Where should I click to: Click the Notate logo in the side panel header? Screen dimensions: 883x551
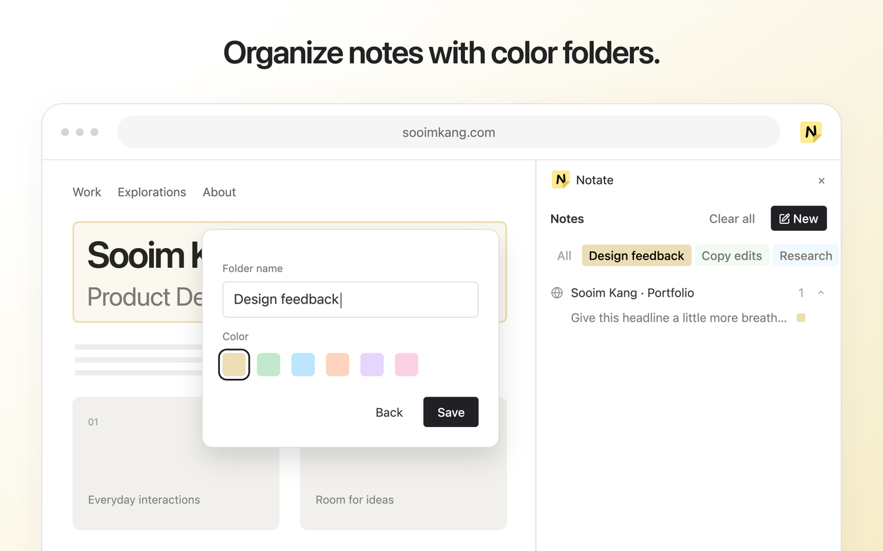[560, 180]
